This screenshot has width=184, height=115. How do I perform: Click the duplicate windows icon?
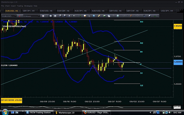[x=109, y=16]
